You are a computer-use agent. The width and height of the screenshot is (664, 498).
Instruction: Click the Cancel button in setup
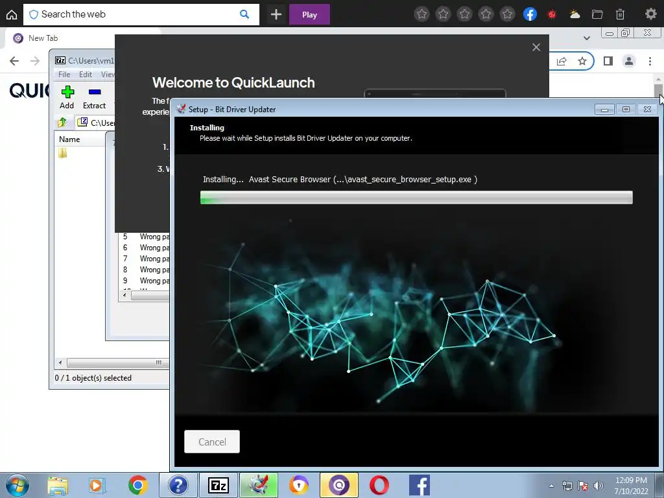212,442
